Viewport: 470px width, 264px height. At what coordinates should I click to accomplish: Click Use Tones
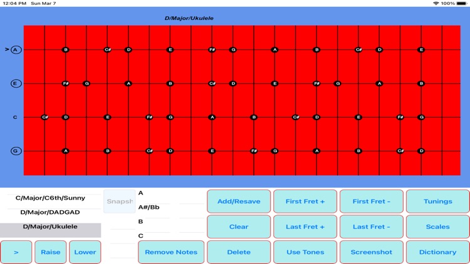(305, 252)
